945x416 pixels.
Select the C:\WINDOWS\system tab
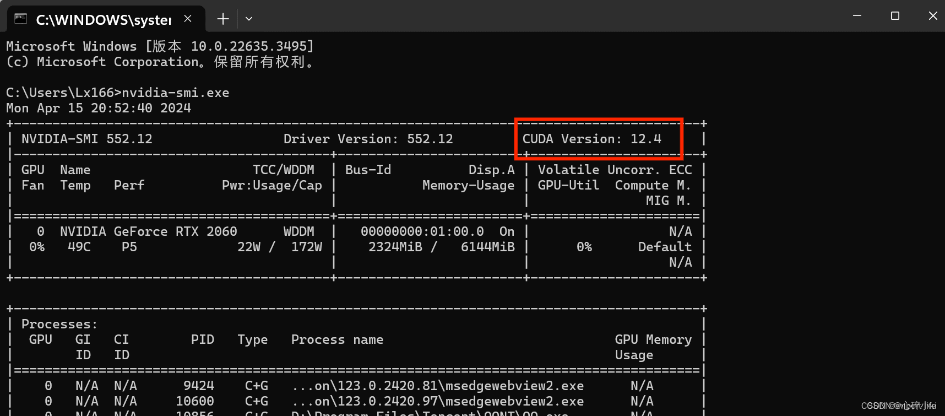106,19
